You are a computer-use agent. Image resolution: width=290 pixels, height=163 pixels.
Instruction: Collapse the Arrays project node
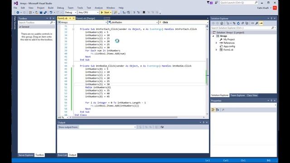click(213, 36)
